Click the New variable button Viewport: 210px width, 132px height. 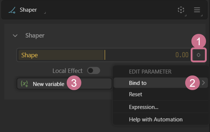coord(64,84)
